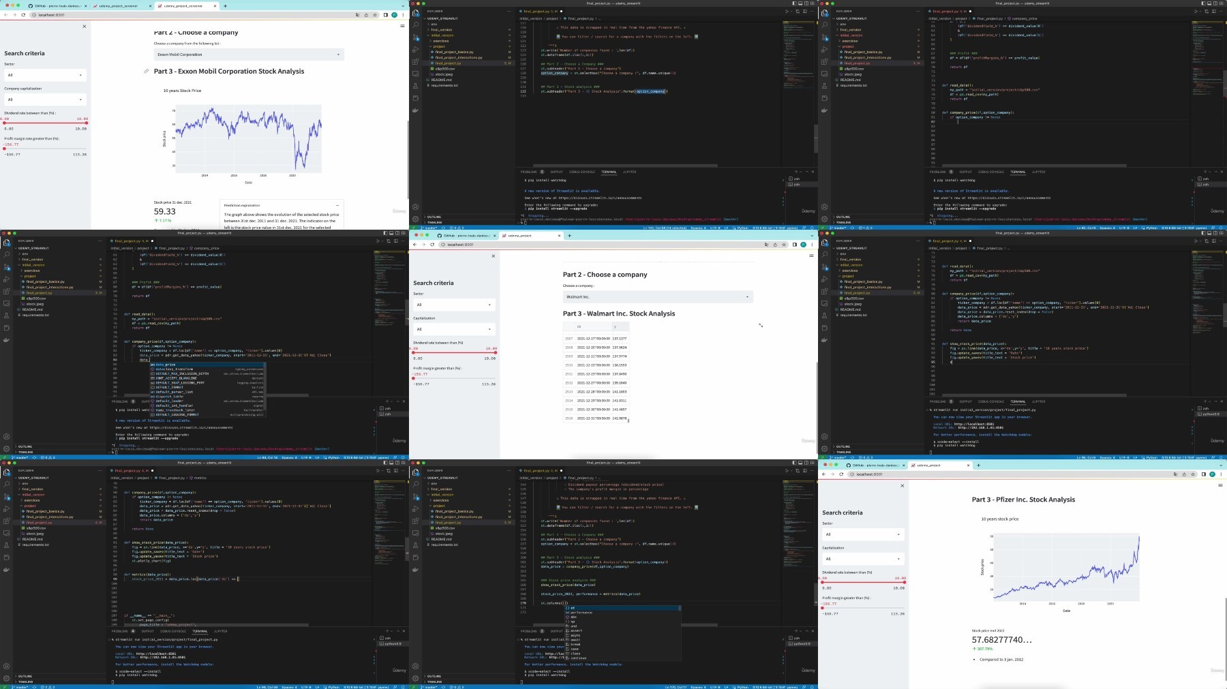Open Company capitalization dropdown on Exxon Mobil page

45,99
